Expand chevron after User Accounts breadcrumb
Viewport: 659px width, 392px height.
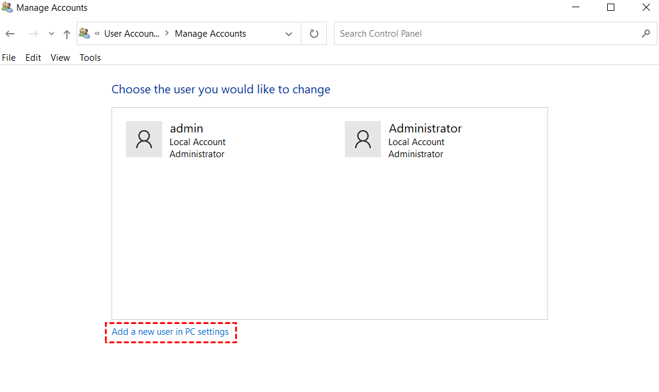click(x=167, y=34)
